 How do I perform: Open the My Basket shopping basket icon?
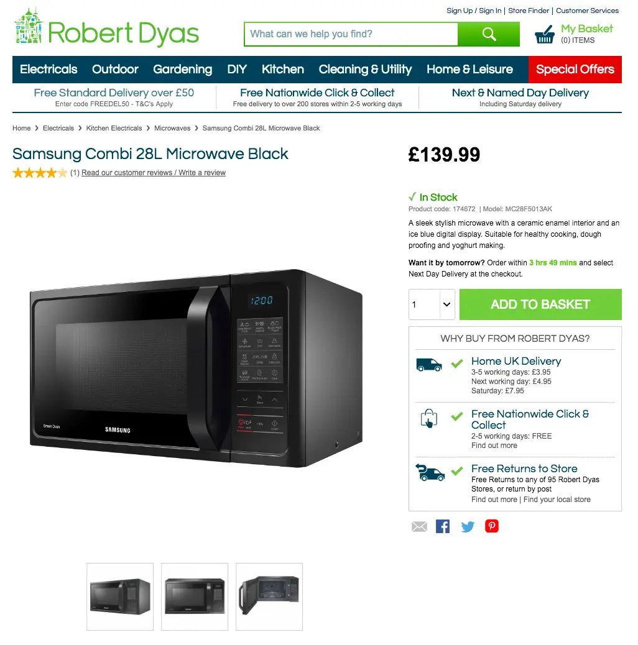coord(544,35)
